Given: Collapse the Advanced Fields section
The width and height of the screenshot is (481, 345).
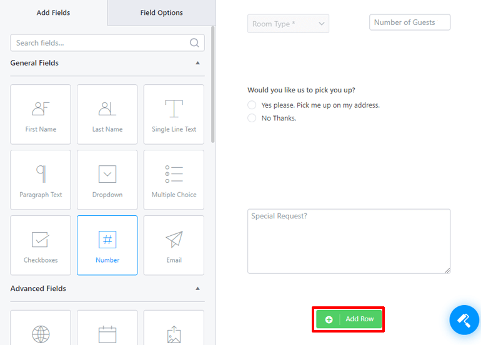Looking at the screenshot, I should click(197, 288).
